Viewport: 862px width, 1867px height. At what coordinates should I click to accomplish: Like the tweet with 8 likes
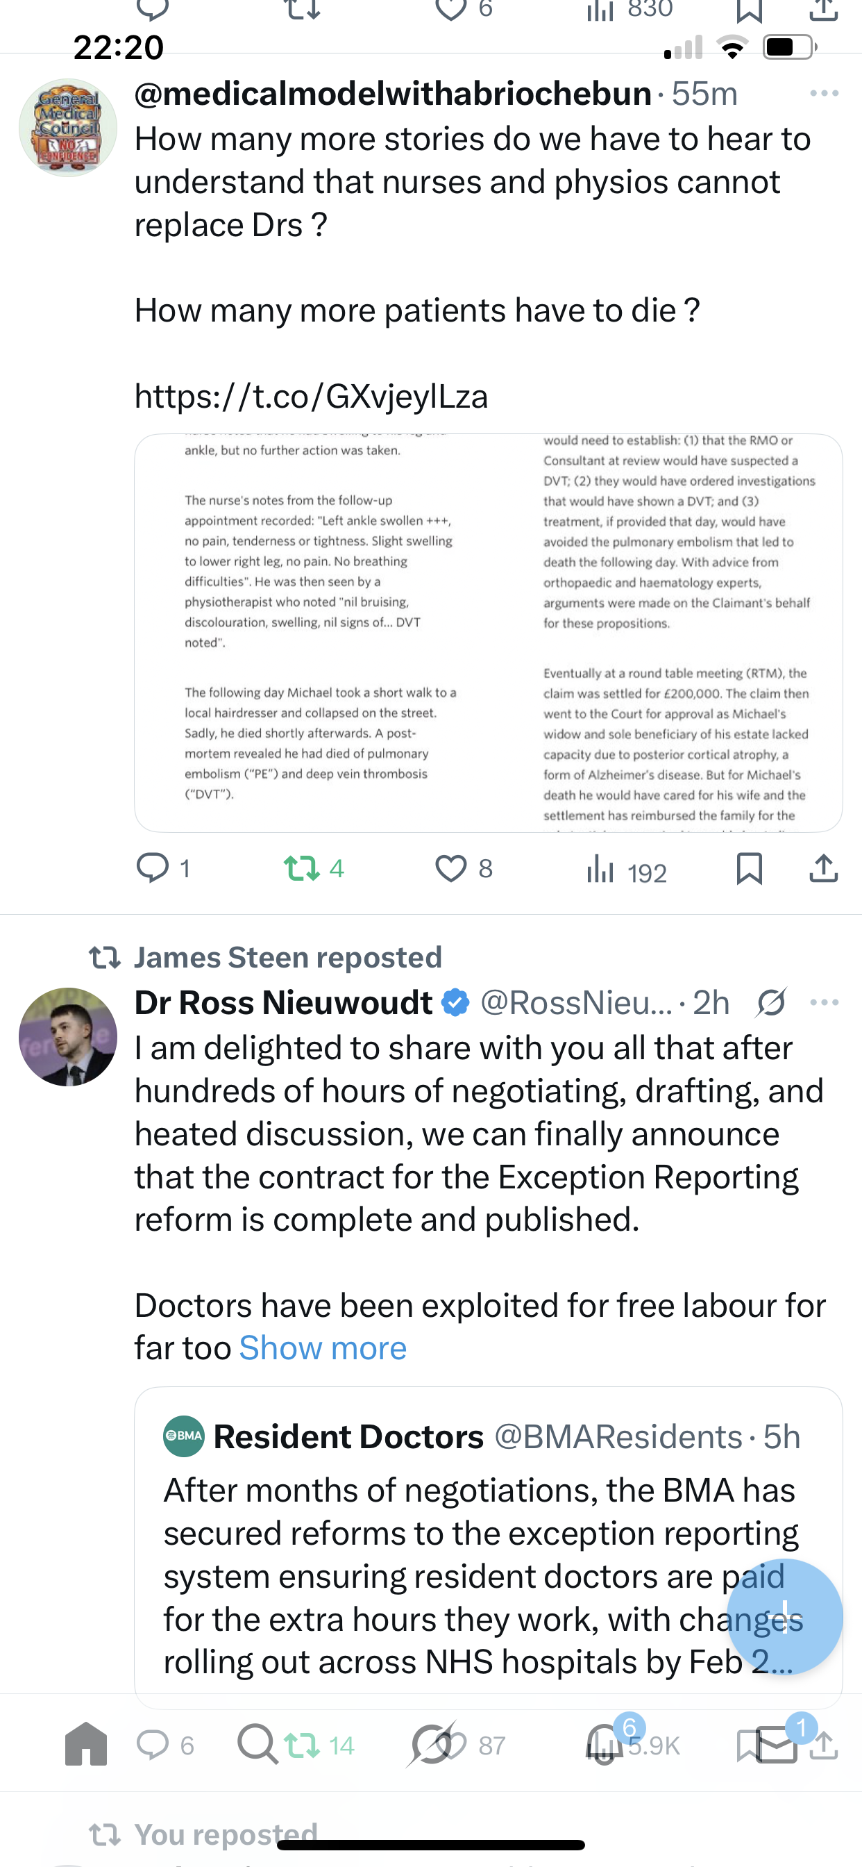pos(451,868)
